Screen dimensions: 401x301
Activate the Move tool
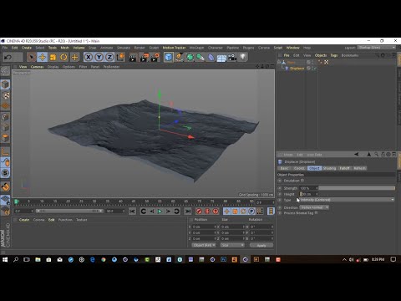(x=43, y=57)
